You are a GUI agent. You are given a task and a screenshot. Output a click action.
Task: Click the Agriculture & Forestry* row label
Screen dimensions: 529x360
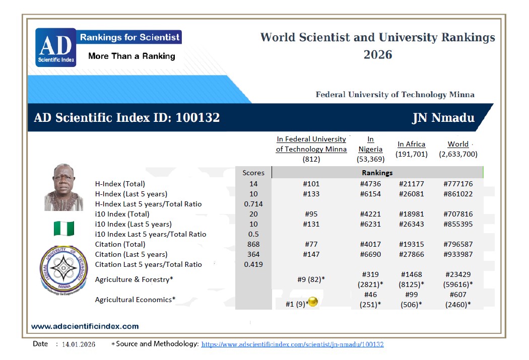coord(134,279)
